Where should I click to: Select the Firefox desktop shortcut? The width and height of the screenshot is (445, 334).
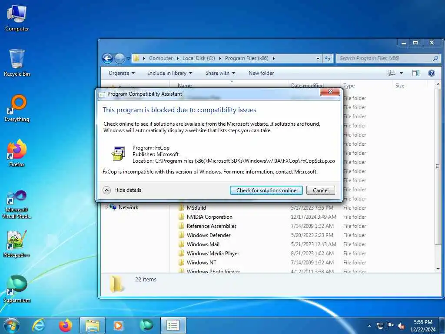pos(17,154)
